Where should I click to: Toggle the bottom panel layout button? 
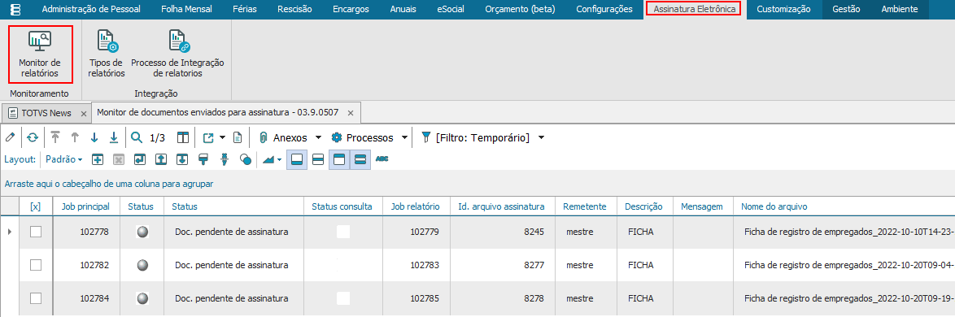click(x=297, y=159)
